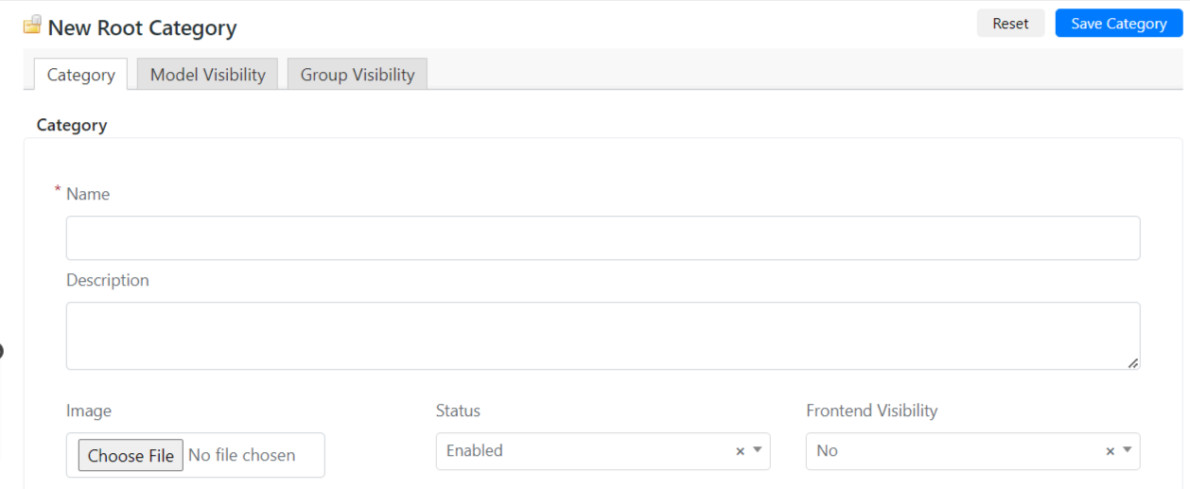Image resolution: width=1190 pixels, height=489 pixels.
Task: Click the folder icon beside New Root Category
Action: [32, 25]
